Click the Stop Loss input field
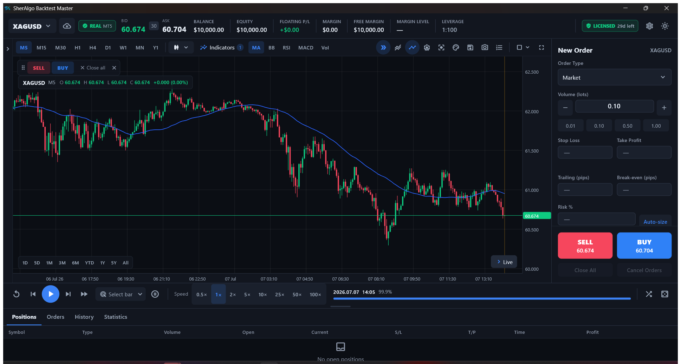This screenshot has width=681, height=364. [x=585, y=153]
